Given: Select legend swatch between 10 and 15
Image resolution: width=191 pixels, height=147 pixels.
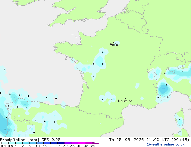Looking at the screenshot, I should [x=40, y=143].
